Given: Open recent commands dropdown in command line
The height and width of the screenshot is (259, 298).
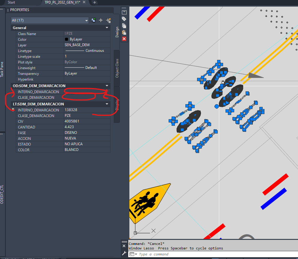Looking at the screenshot, I should tap(133, 254).
